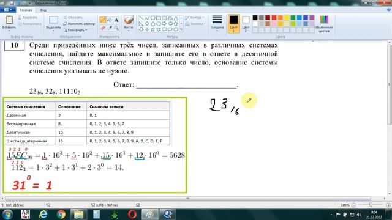Viewport: 392px width, 220px height.
Task: Open the Thickness (Толщина) dropdown
Action: click(x=217, y=23)
